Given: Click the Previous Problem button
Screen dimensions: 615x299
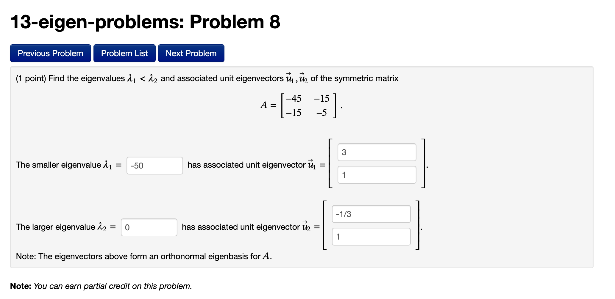Looking at the screenshot, I should click(50, 53).
